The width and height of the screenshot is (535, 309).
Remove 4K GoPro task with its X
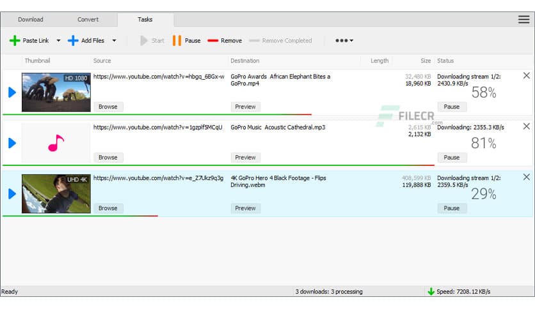[x=527, y=177]
